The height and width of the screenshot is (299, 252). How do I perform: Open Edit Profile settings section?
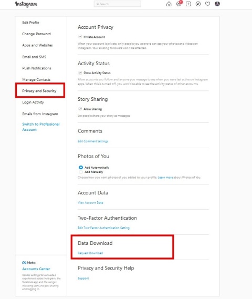30,23
